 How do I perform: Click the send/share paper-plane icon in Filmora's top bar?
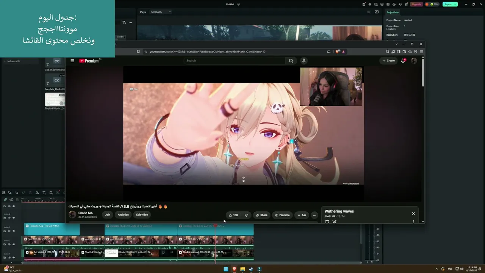pyautogui.click(x=369, y=4)
